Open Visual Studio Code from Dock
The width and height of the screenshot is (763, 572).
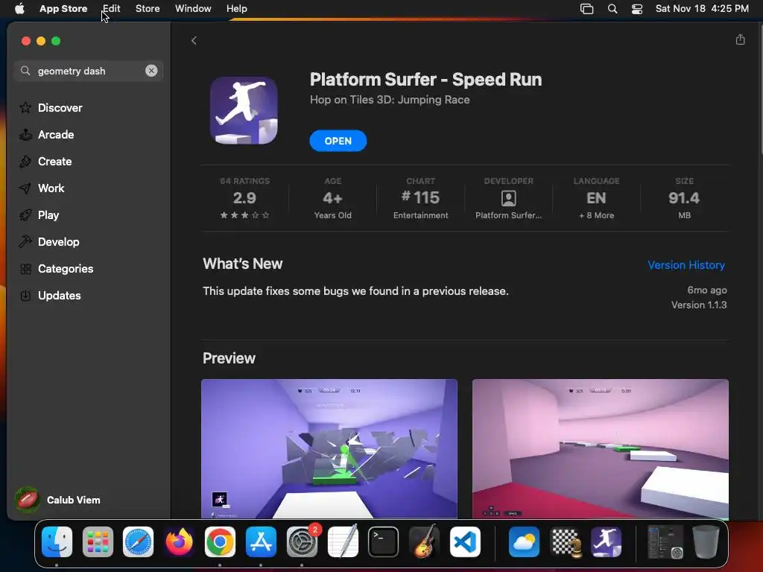click(x=465, y=541)
